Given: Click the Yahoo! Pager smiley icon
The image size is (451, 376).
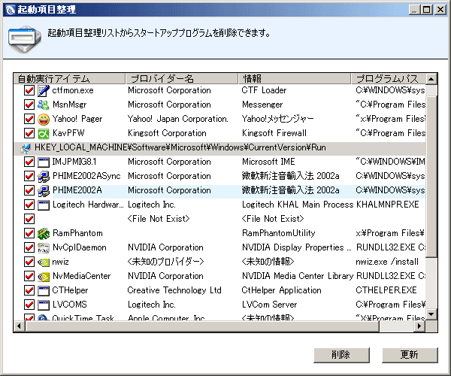Looking at the screenshot, I should [x=44, y=119].
